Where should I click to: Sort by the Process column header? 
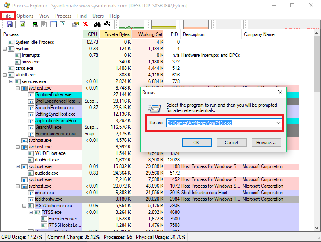[x=42, y=34]
